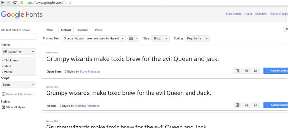Add Roboto to Collection
The width and height of the screenshot is (288, 128).
pyautogui.click(x=276, y=105)
